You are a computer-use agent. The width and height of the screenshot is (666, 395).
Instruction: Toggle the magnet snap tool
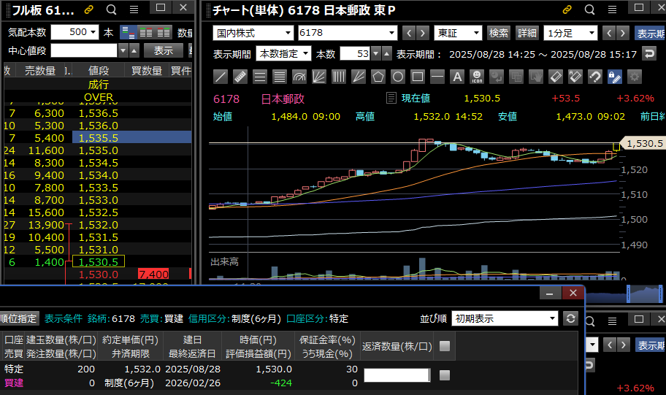point(595,77)
